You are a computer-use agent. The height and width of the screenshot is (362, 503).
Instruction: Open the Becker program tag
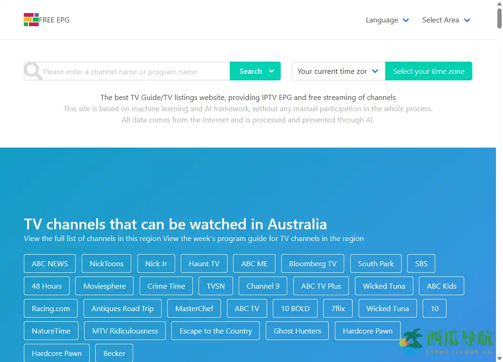tap(114, 354)
